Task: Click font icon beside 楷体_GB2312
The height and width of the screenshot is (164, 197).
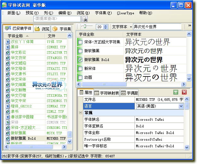Action: pos(8,106)
